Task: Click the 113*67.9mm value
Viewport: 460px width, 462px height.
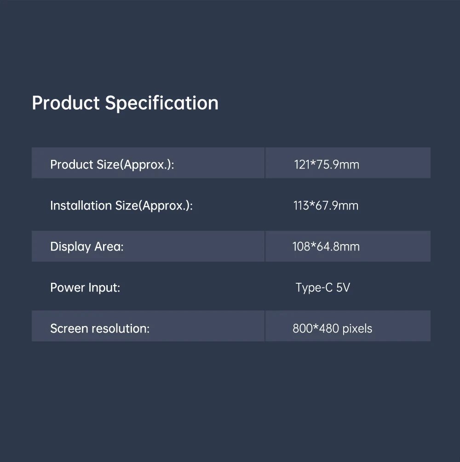Action: tap(326, 205)
